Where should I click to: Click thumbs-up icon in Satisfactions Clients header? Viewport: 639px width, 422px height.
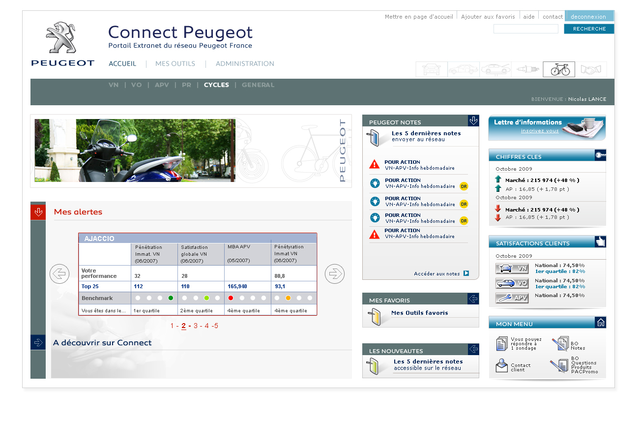point(600,241)
